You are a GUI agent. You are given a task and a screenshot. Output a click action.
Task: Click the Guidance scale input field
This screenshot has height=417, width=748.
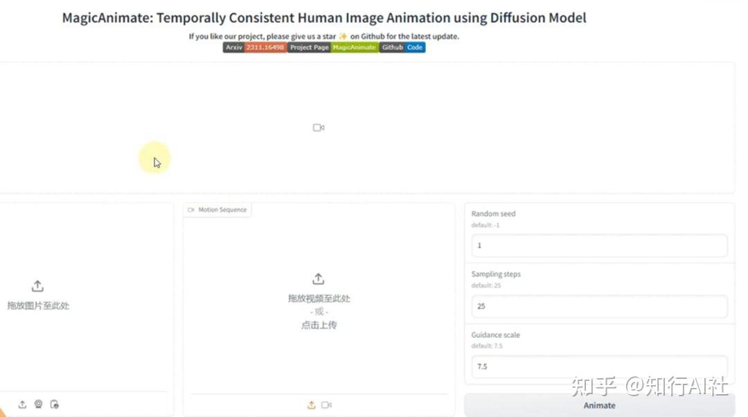click(x=599, y=366)
